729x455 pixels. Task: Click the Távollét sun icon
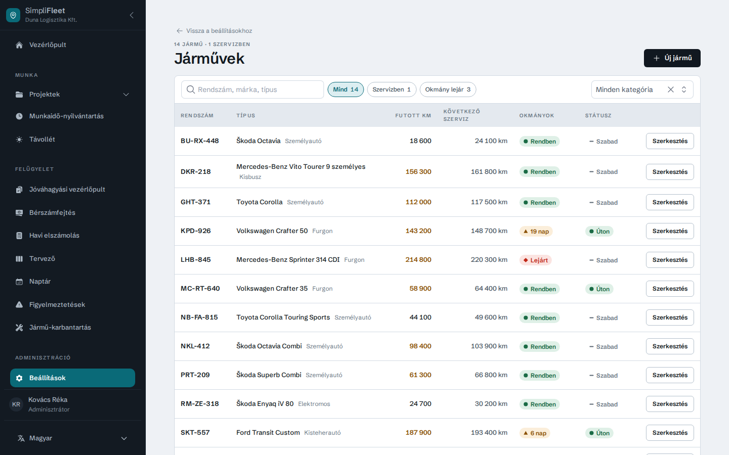click(19, 140)
